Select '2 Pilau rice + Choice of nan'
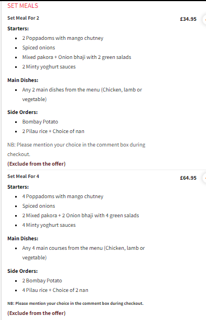206x320 pixels. [x=53, y=131]
